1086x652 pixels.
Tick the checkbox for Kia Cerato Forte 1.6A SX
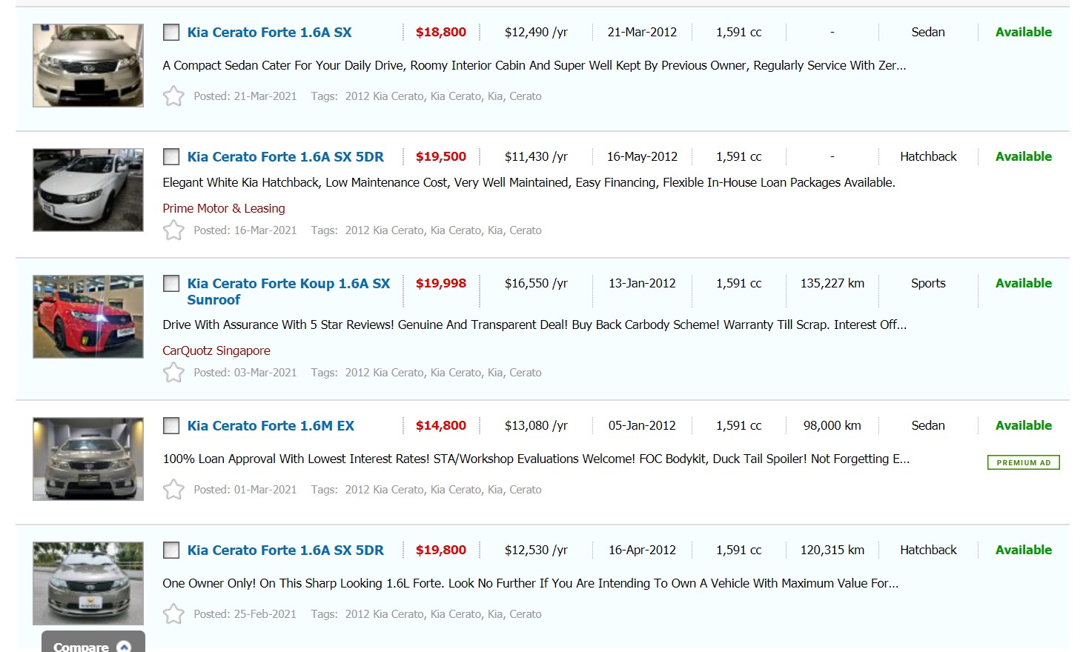click(x=171, y=33)
